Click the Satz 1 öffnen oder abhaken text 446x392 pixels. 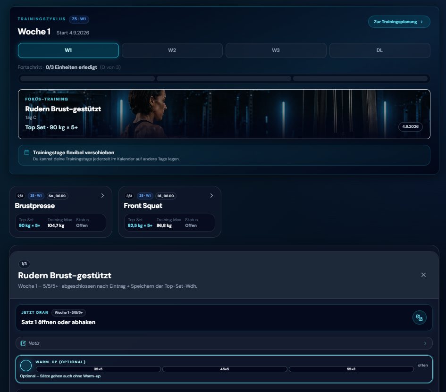59,322
